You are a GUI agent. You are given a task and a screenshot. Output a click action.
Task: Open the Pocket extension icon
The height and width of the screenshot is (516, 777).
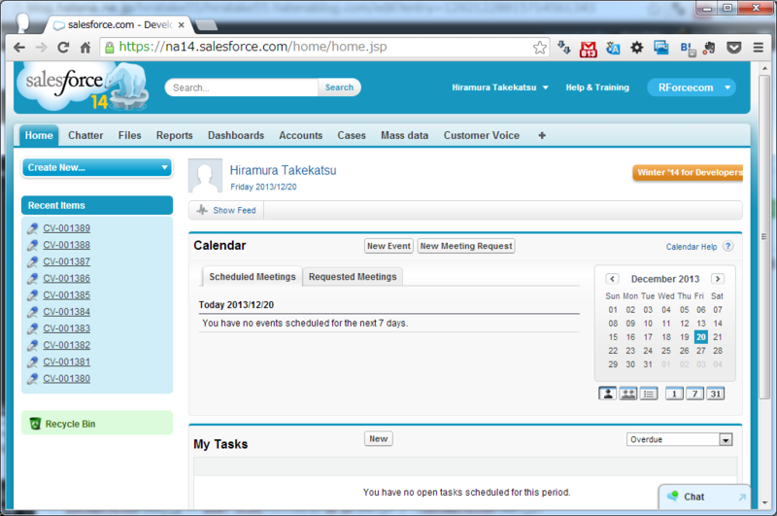pyautogui.click(x=734, y=48)
